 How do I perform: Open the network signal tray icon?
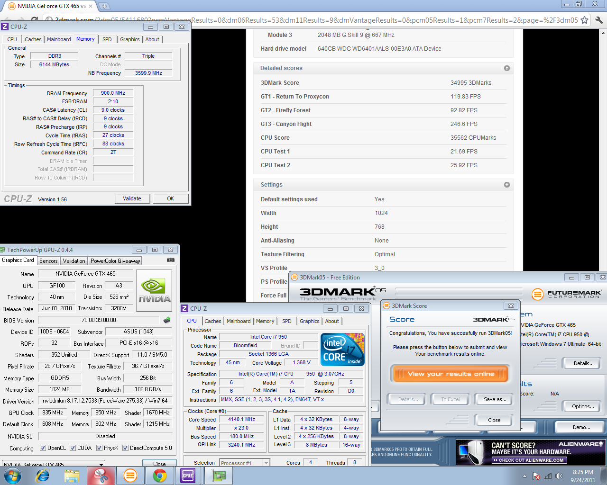[548, 476]
